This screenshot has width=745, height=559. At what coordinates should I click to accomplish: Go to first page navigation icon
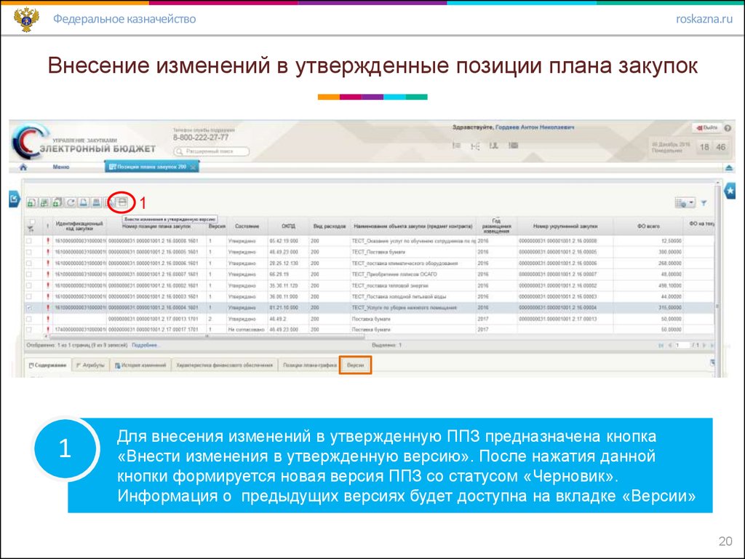pos(661,346)
